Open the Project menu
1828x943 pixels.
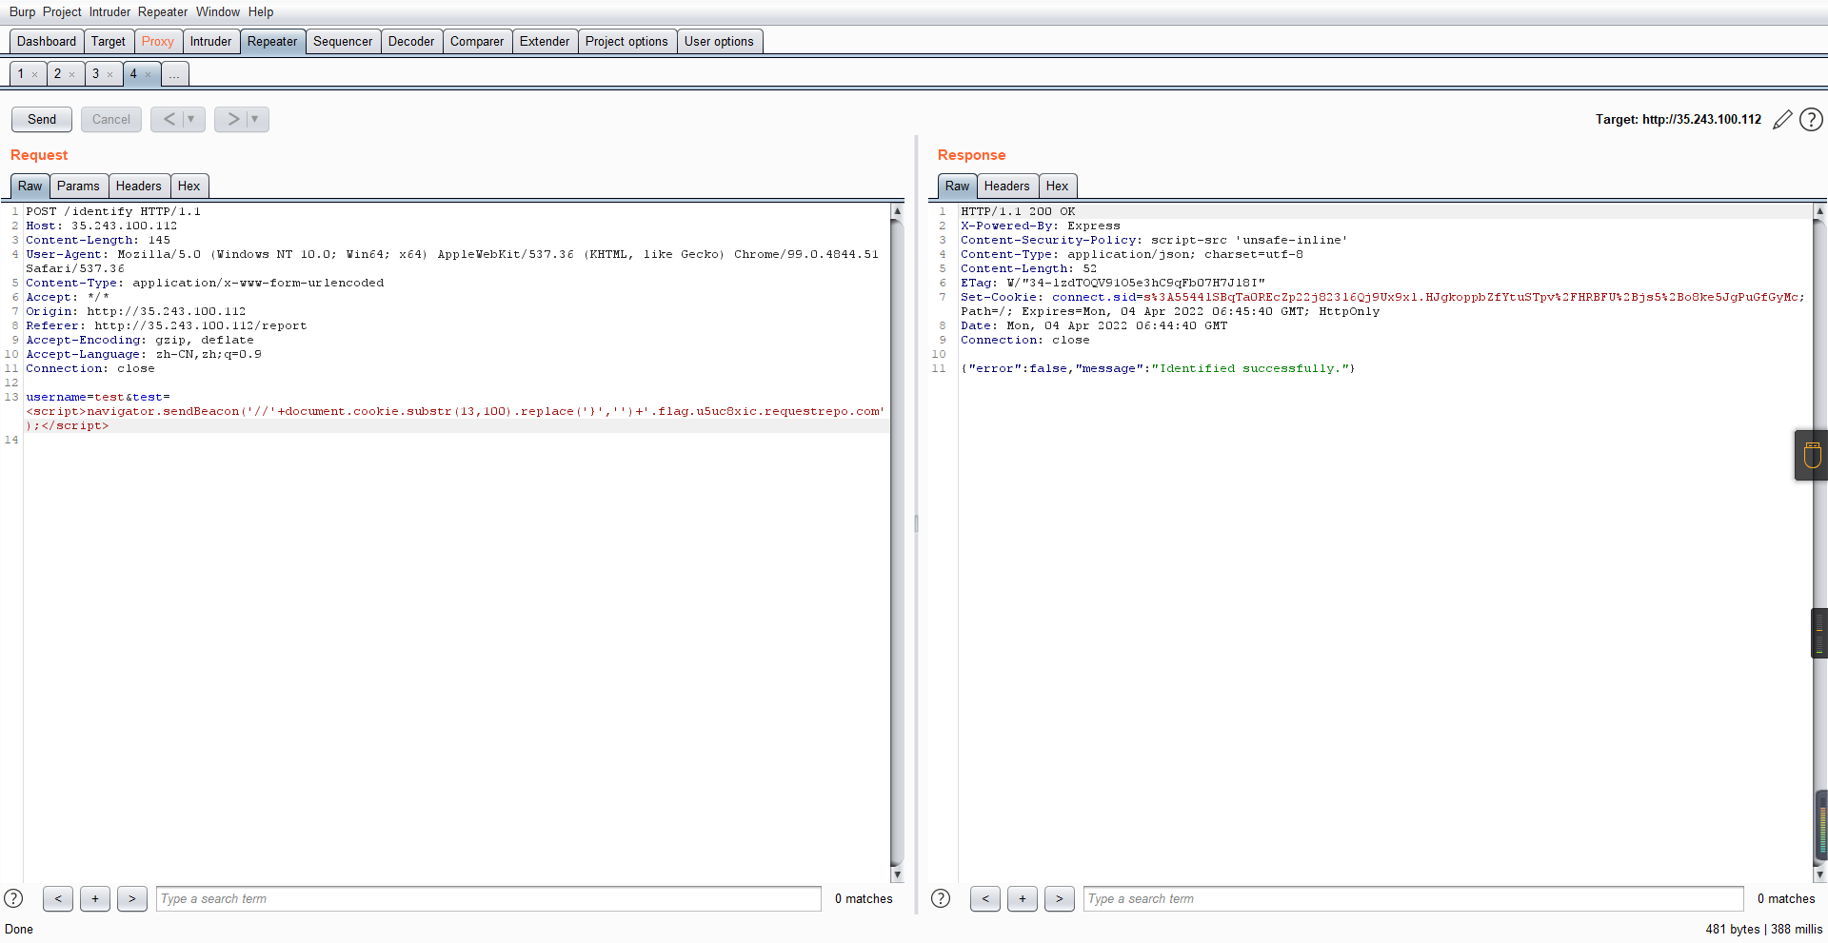pos(62,11)
